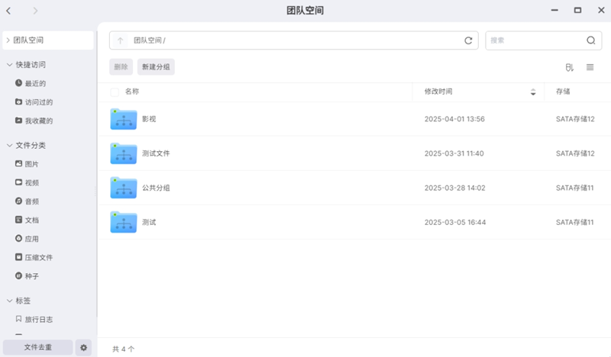611x357 pixels.
Task: Open settings gear beside 文件去重
Action: (x=83, y=348)
